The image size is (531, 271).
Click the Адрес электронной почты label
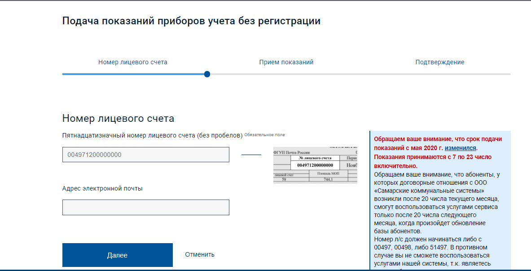pos(102,189)
